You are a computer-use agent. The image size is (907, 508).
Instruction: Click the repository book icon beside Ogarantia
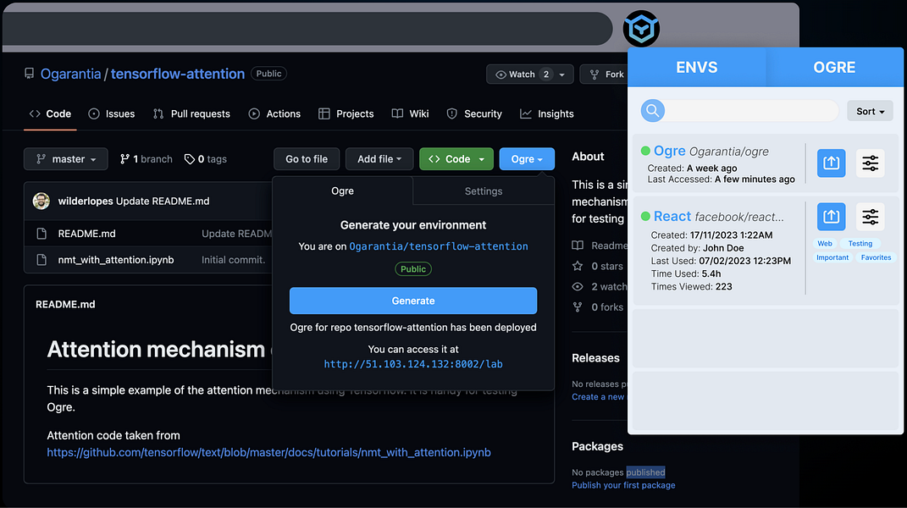pyautogui.click(x=29, y=74)
